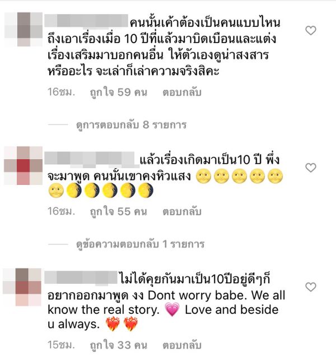This screenshot has width=336, height=361.
Task: Open the second commenter's red avatar
Action: [x=23, y=165]
